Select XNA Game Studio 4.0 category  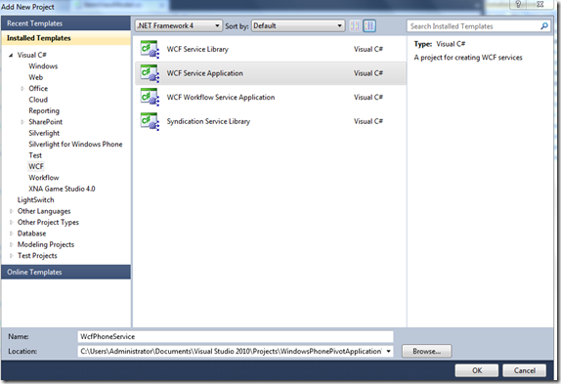click(x=62, y=189)
